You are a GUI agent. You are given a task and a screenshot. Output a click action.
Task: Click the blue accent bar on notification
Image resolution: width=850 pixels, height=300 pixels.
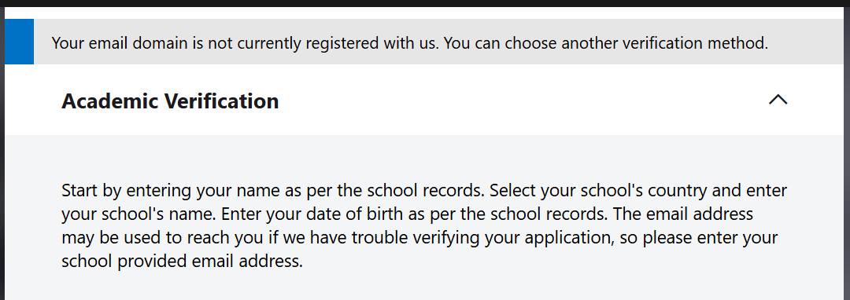[19, 42]
